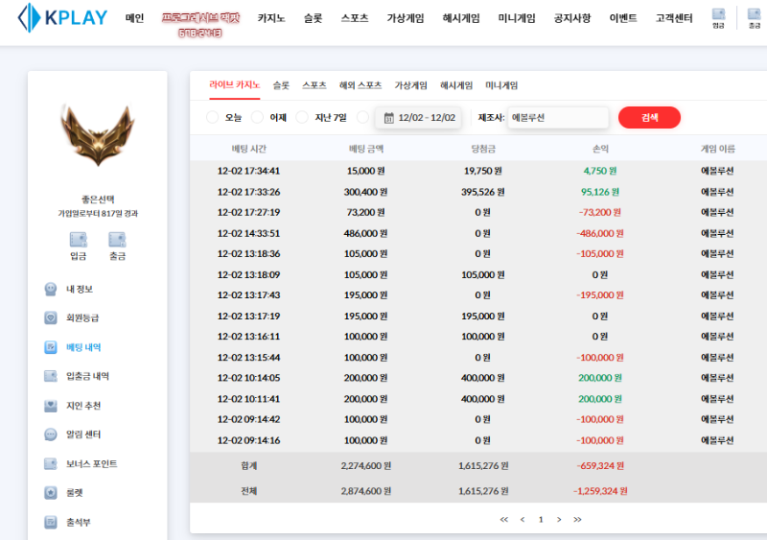
Task: Go to last page of results
Action: (x=577, y=520)
